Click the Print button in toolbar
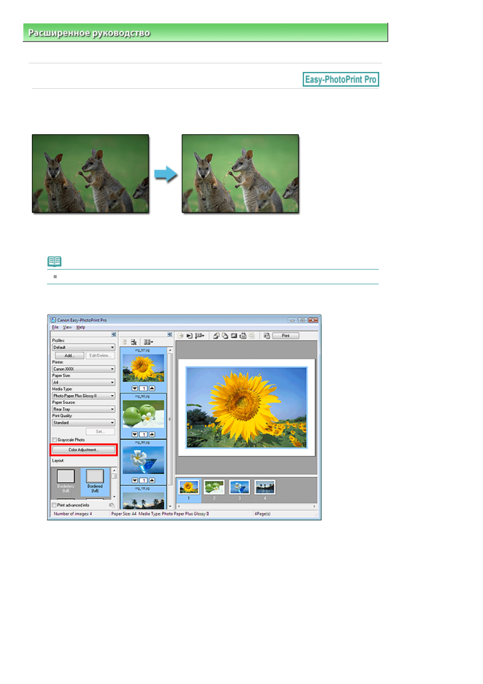The width and height of the screenshot is (483, 684). tap(286, 335)
